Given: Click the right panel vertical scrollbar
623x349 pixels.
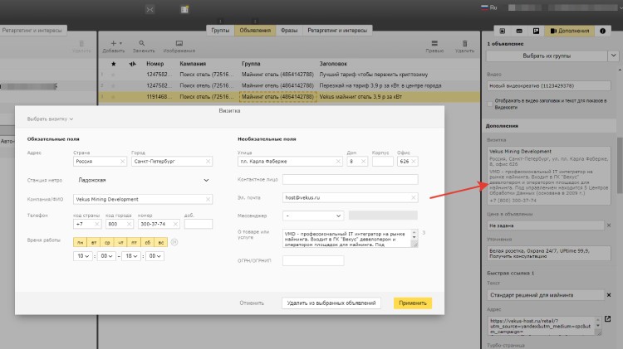Looking at the screenshot, I should tap(619, 166).
